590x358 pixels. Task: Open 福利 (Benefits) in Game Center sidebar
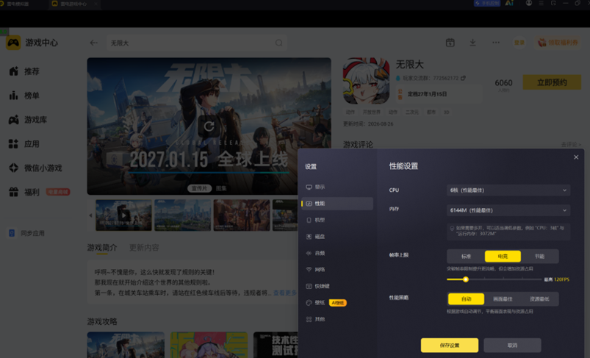(24, 192)
